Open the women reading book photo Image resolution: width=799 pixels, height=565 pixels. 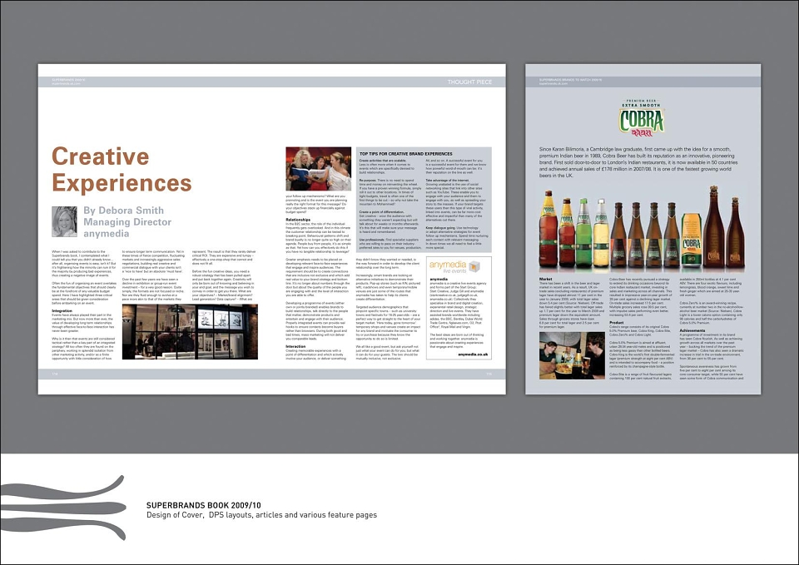point(319,169)
